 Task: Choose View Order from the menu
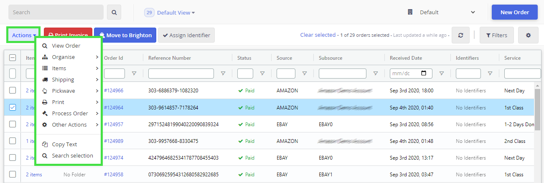[x=66, y=46]
